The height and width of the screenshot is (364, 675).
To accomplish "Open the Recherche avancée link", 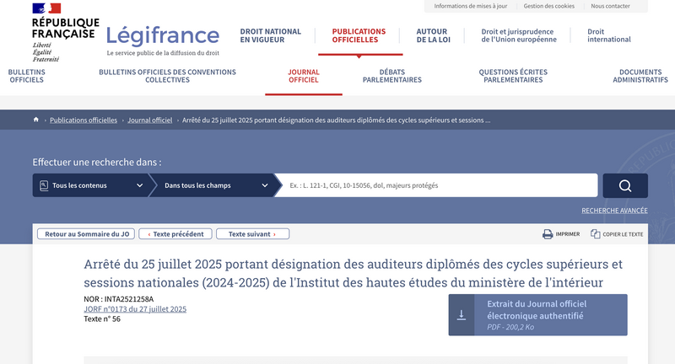I will click(x=614, y=211).
